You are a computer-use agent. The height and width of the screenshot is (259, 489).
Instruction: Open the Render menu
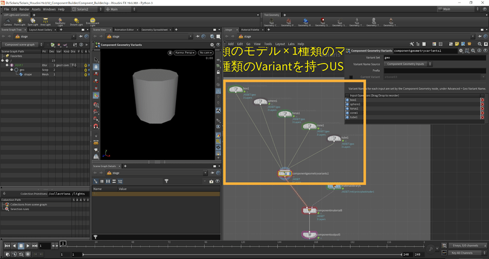click(24, 9)
